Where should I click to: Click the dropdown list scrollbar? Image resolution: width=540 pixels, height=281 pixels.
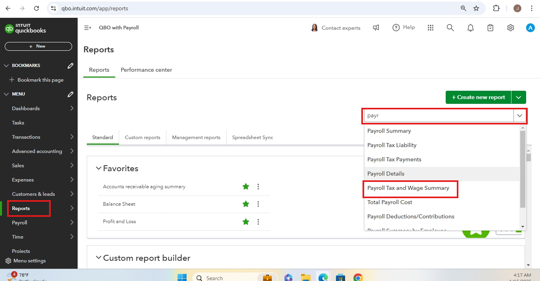tap(523, 169)
